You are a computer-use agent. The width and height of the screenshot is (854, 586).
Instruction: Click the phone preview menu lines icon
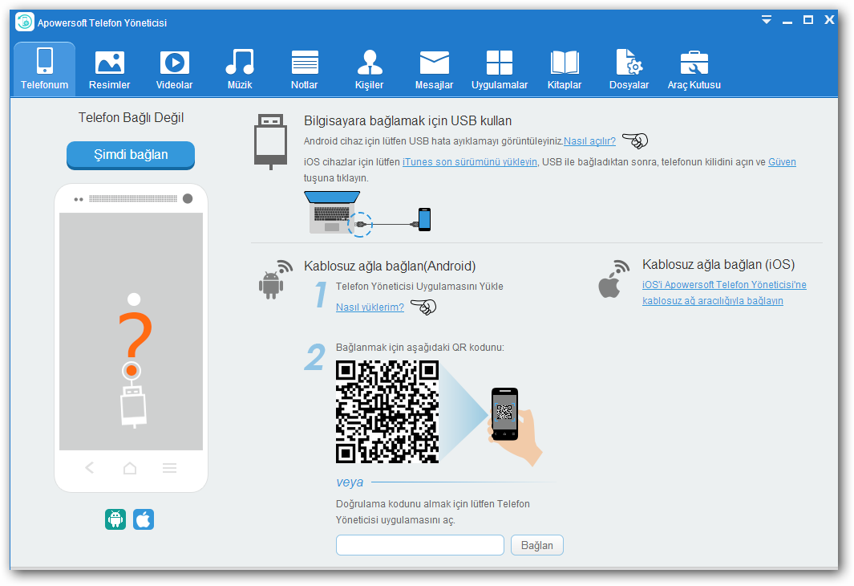169,468
